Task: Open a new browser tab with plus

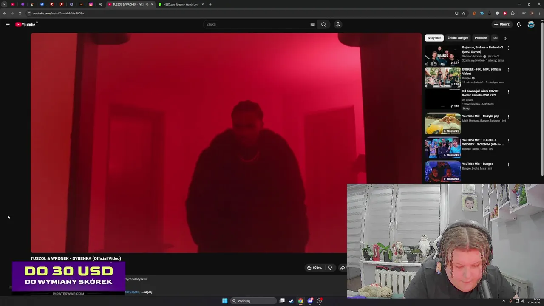Action: 210,4
